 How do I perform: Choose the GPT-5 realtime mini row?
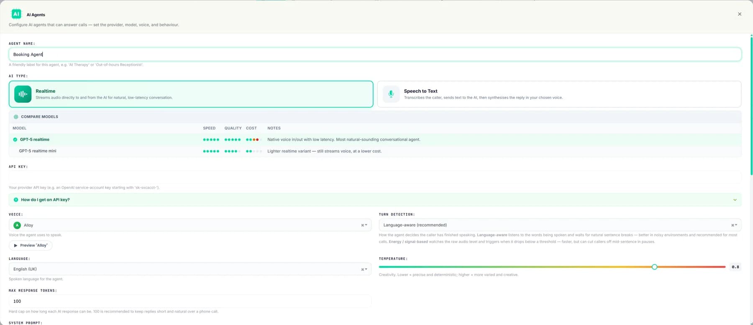[x=375, y=151]
